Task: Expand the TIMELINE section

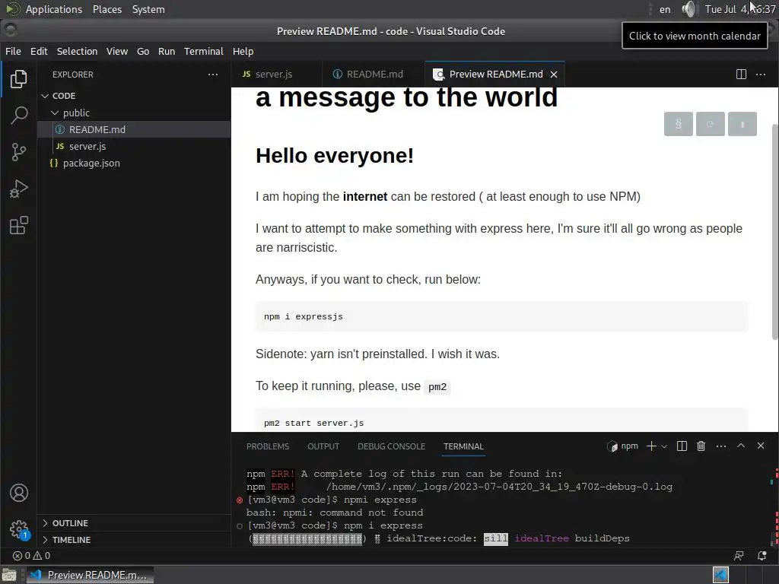Action: pyautogui.click(x=134, y=540)
